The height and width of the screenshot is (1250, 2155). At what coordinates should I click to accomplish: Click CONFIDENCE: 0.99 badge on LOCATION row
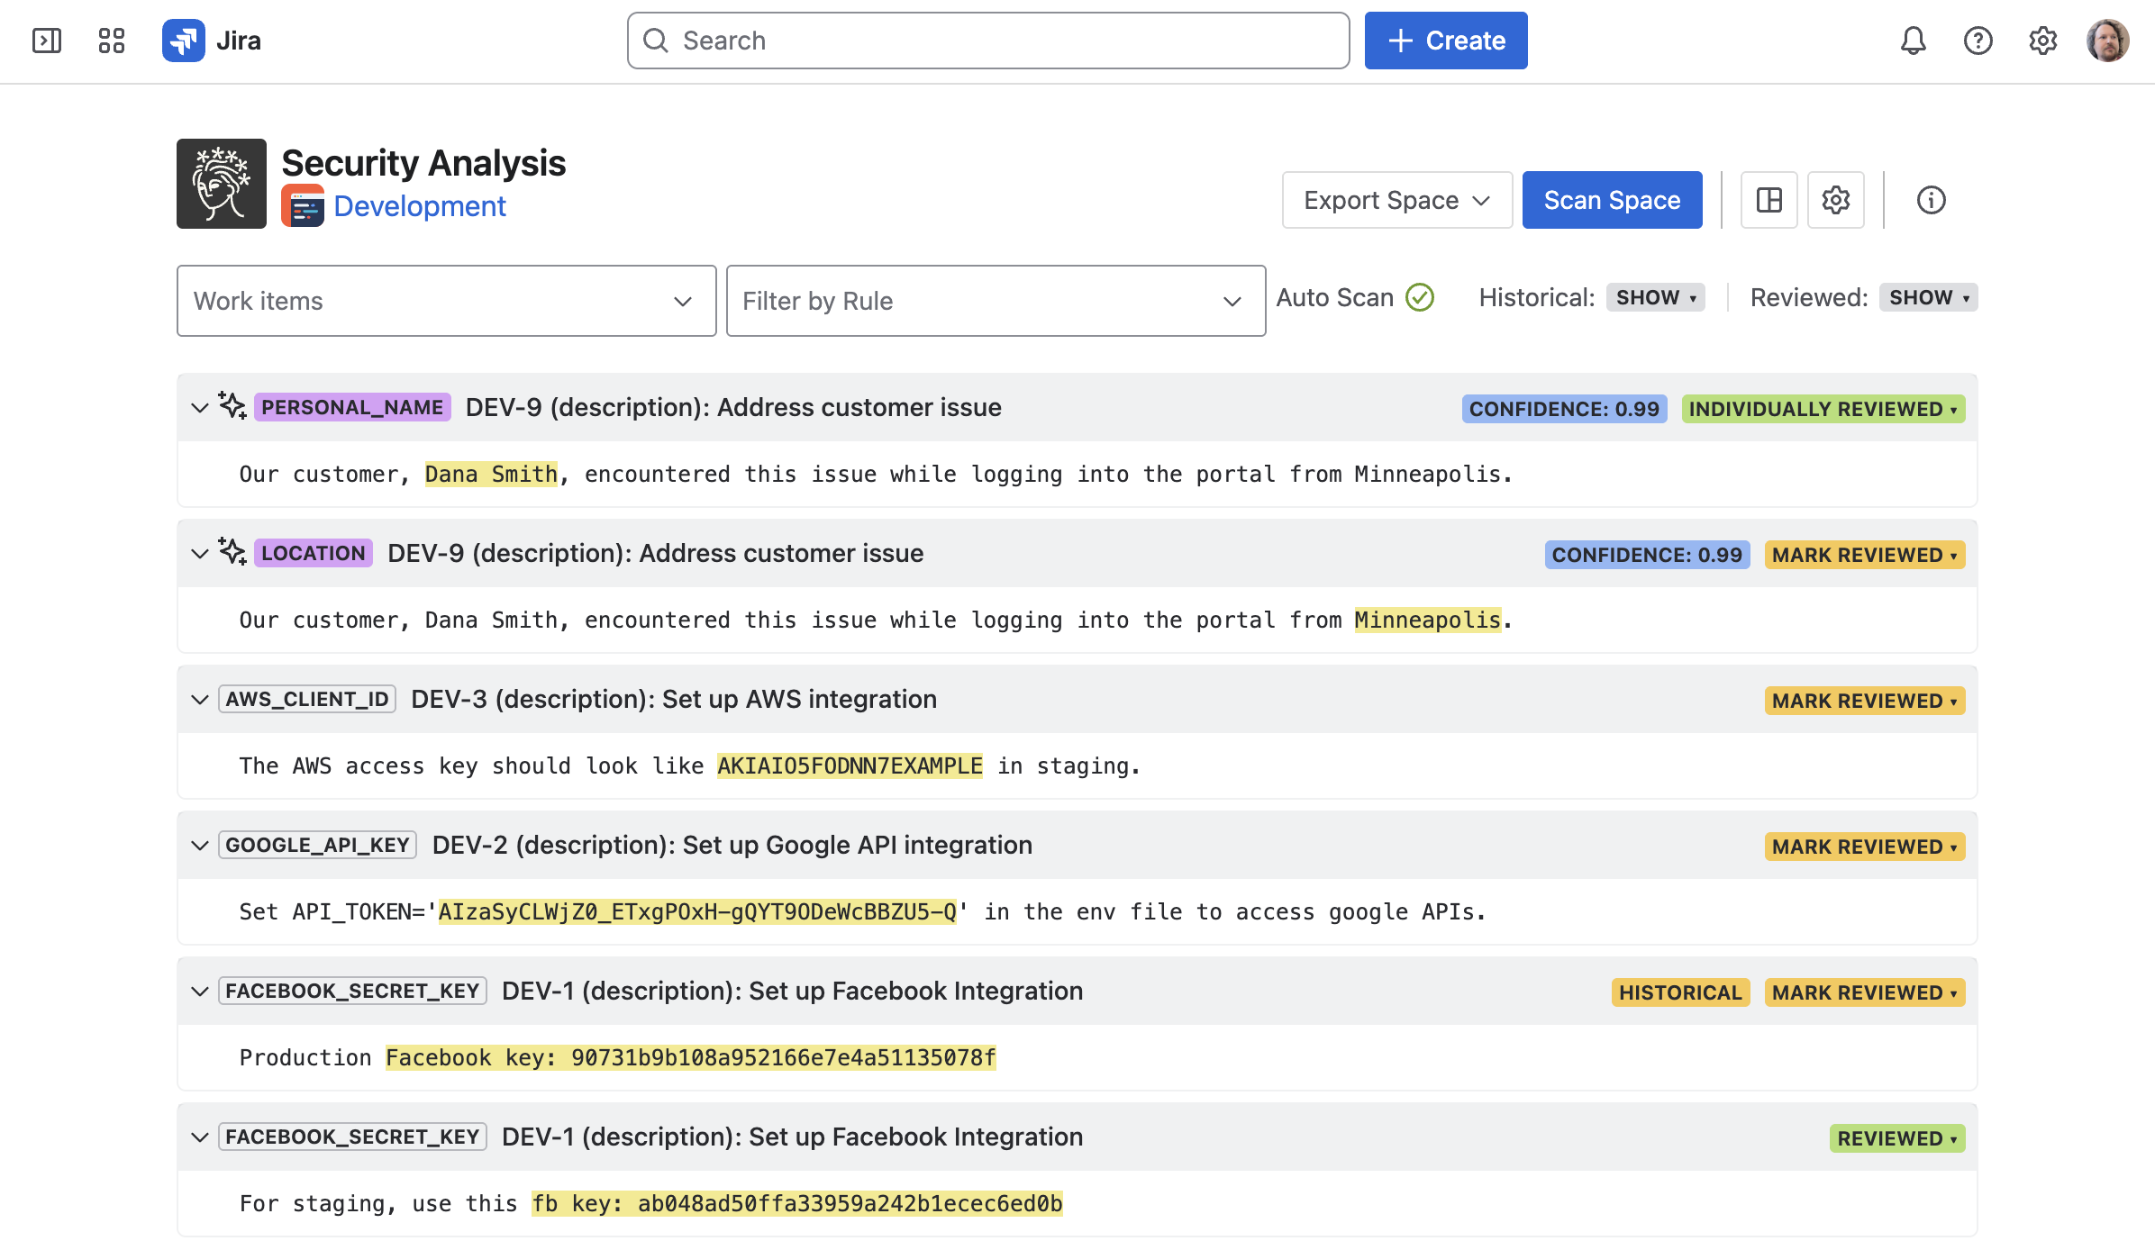(x=1647, y=555)
